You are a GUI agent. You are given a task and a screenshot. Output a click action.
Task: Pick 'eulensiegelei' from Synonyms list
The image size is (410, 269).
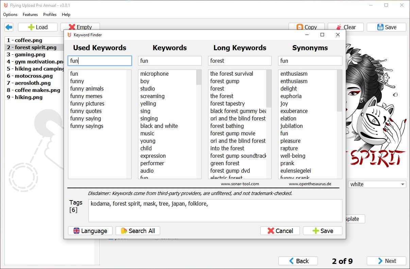pyautogui.click(x=296, y=171)
